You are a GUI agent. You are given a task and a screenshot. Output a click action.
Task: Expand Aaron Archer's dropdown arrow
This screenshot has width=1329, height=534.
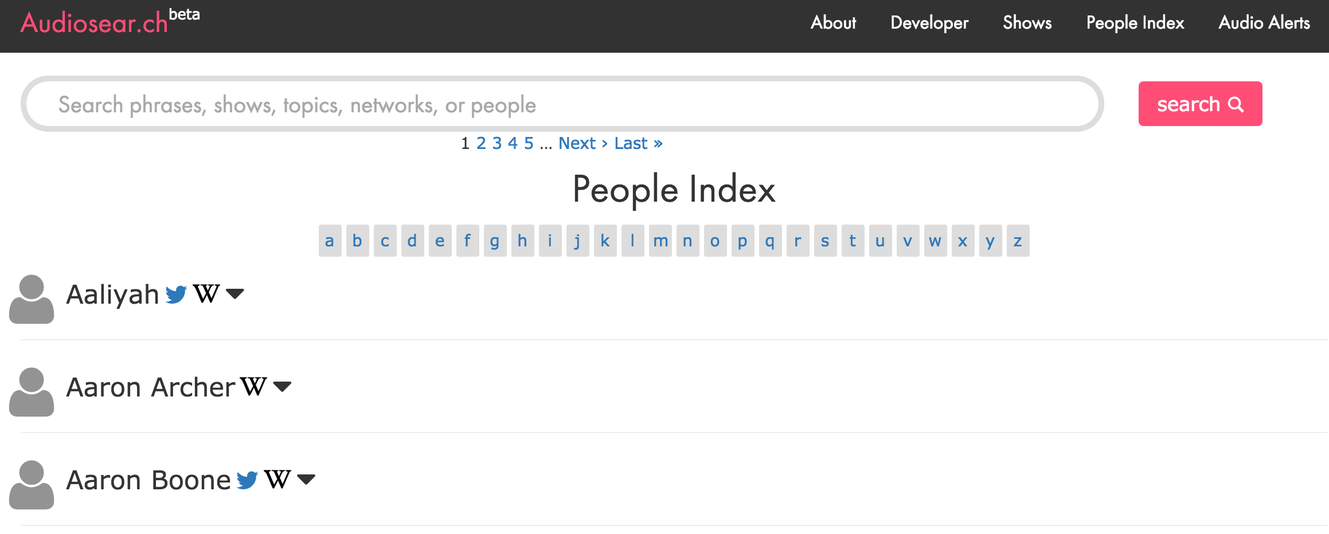[282, 387]
